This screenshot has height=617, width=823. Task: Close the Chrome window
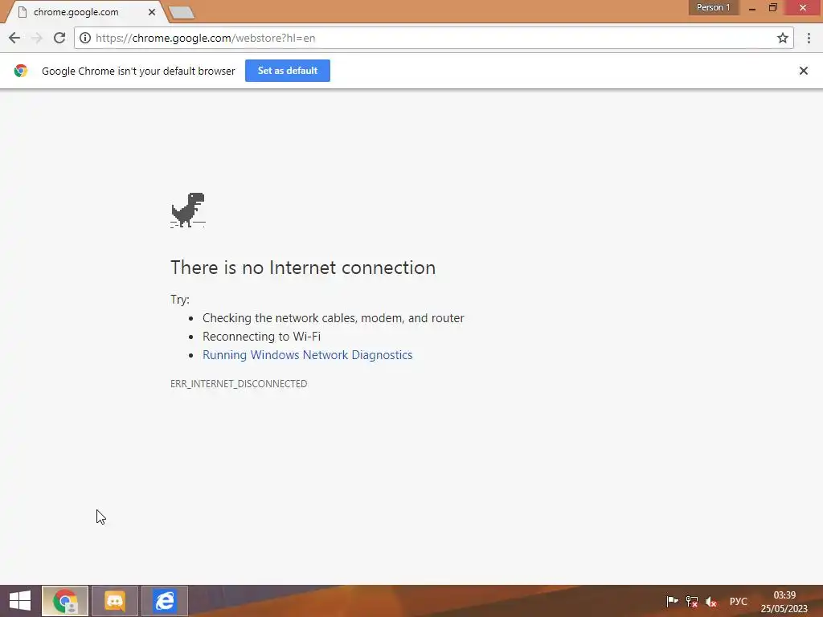pos(803,8)
